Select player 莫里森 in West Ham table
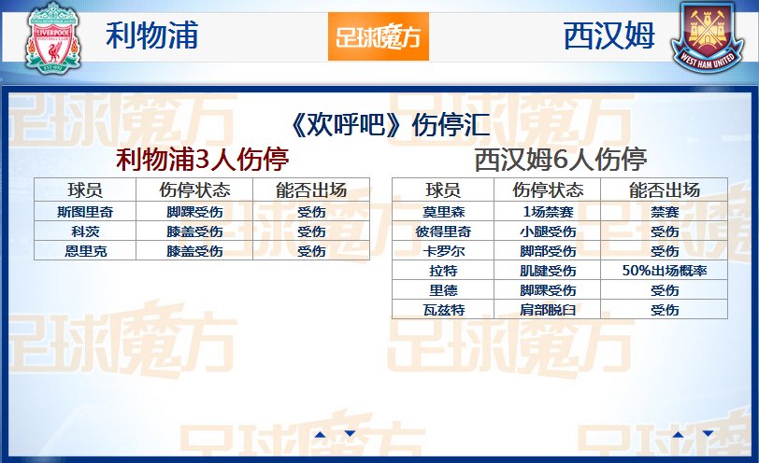The width and height of the screenshot is (759, 463). point(442,212)
